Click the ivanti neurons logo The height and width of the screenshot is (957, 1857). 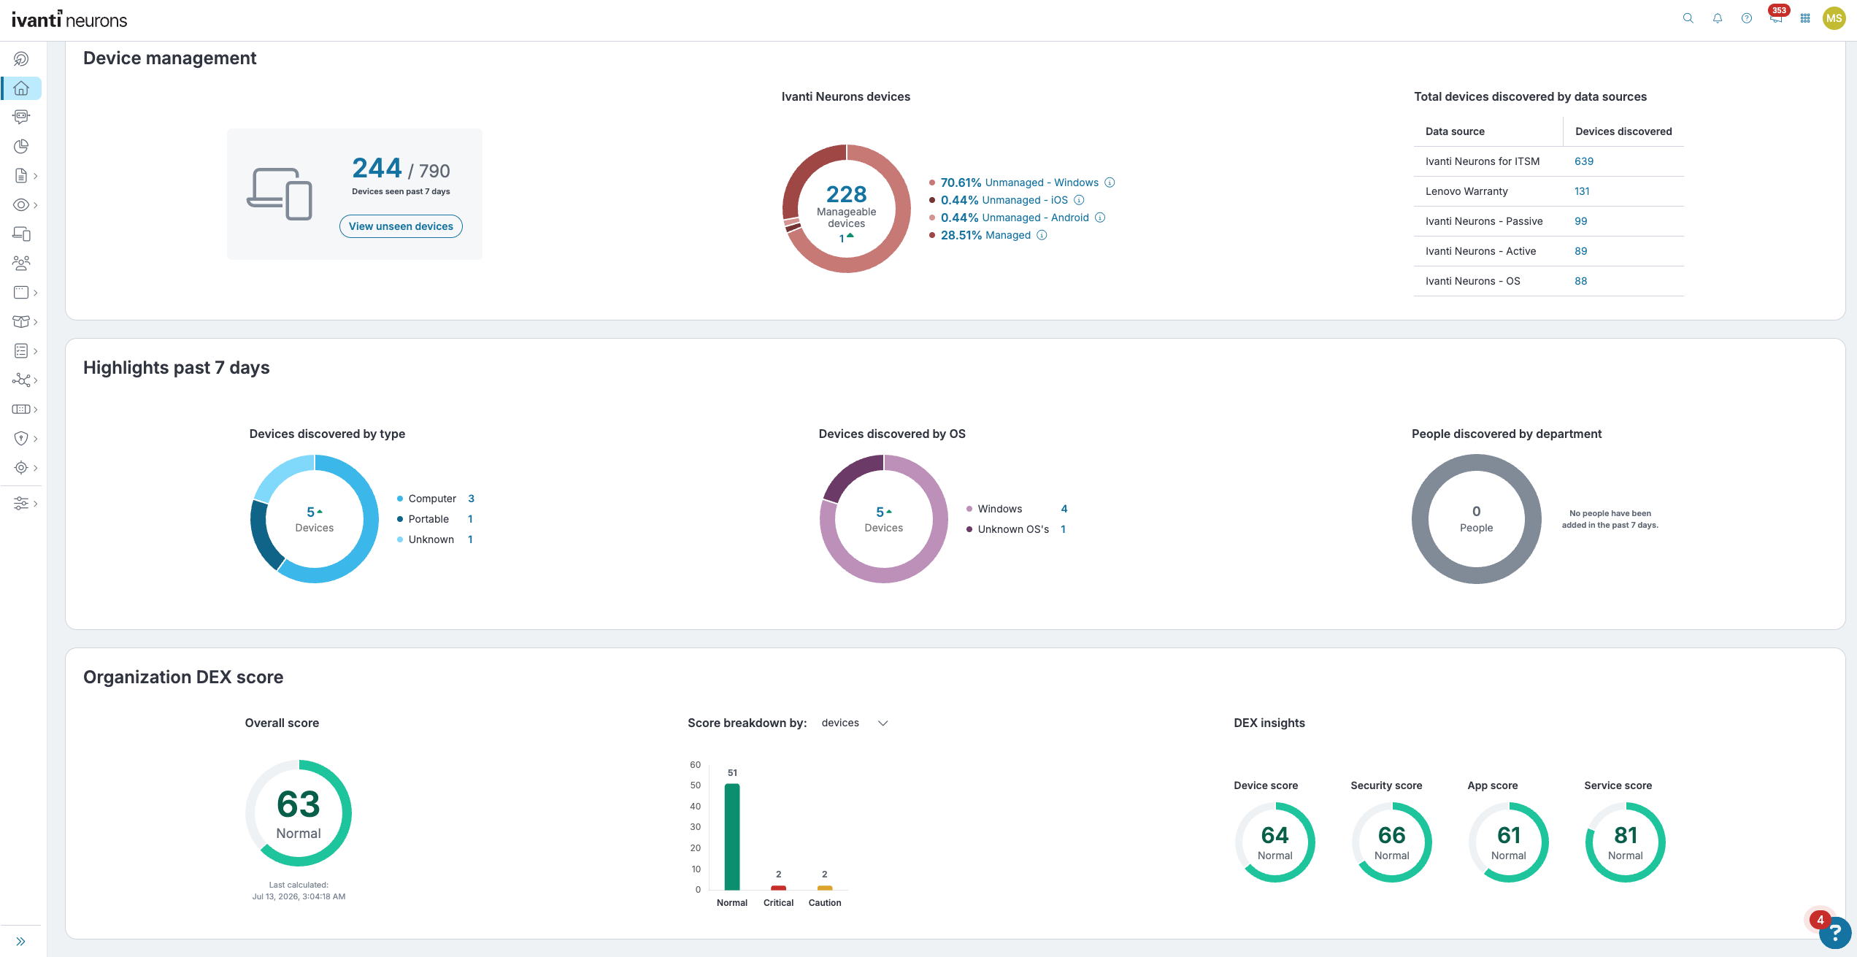pyautogui.click(x=69, y=20)
